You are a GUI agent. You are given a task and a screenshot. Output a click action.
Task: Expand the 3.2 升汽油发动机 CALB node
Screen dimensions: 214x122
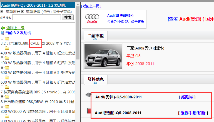pos(2,38)
